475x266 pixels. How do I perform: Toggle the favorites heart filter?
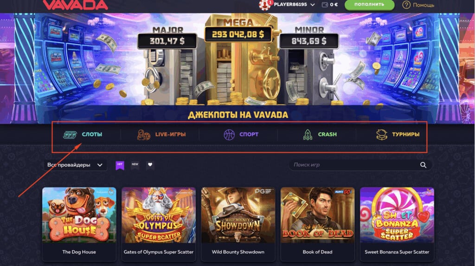tap(150, 165)
